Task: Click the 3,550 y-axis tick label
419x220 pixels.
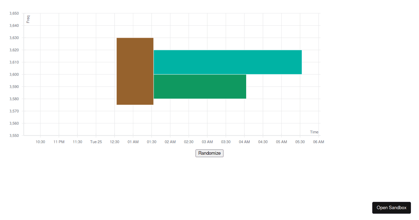Action: pyautogui.click(x=14, y=135)
